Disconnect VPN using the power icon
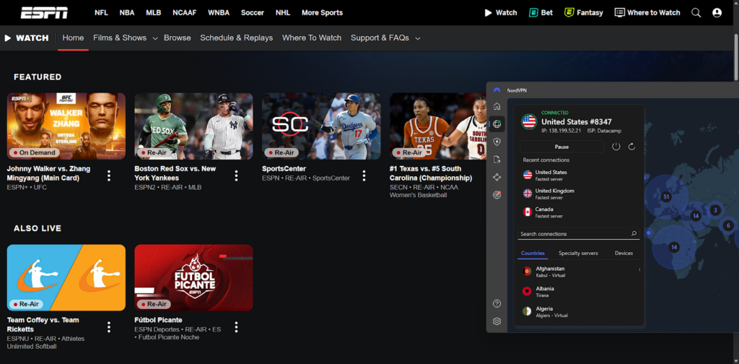This screenshot has width=739, height=364. point(616,147)
